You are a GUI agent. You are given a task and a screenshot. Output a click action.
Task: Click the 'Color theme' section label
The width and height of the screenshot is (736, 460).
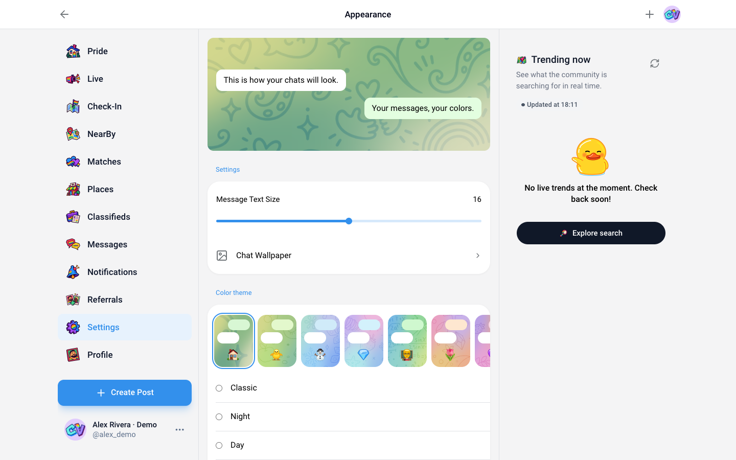point(234,293)
